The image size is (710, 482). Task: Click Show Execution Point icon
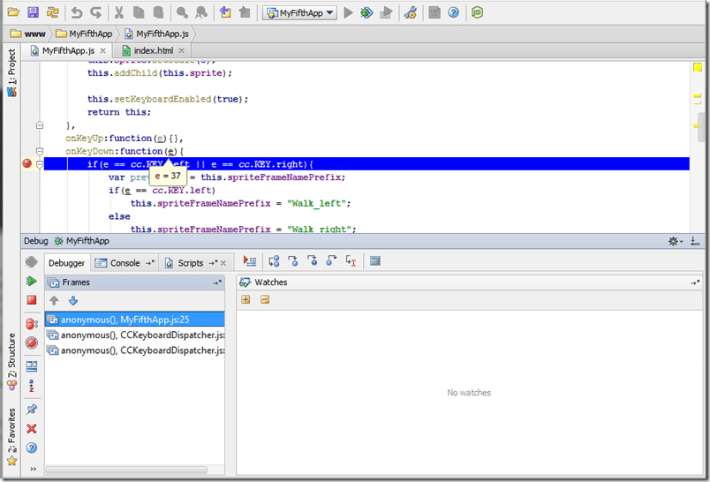click(250, 261)
